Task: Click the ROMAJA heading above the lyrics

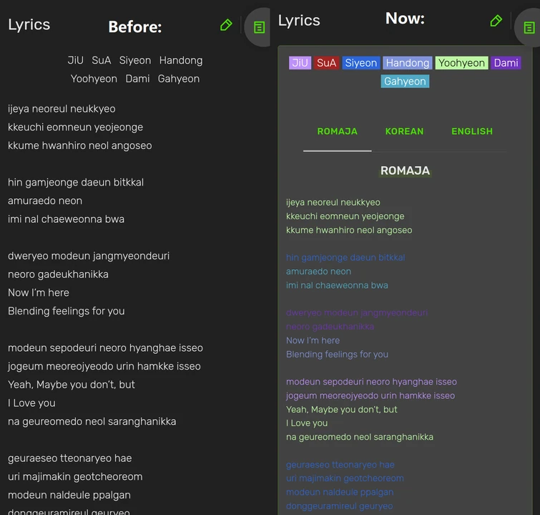Action: [x=405, y=170]
